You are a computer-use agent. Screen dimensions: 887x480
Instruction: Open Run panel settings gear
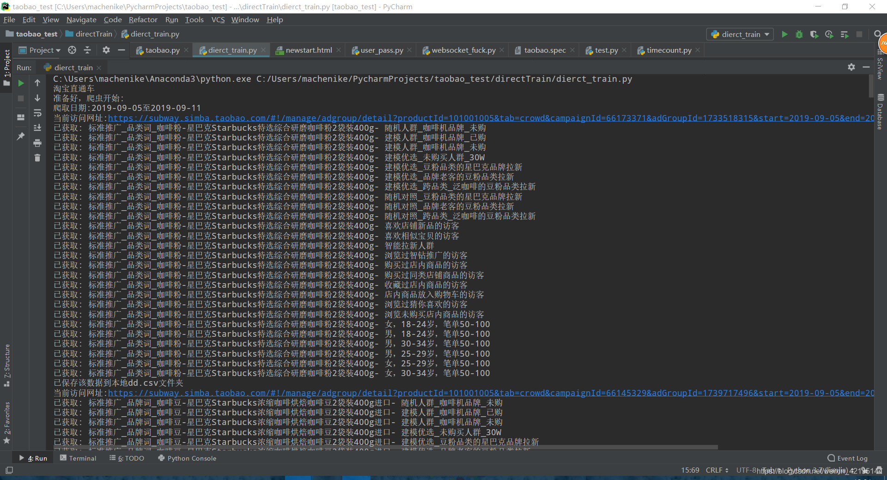(851, 67)
